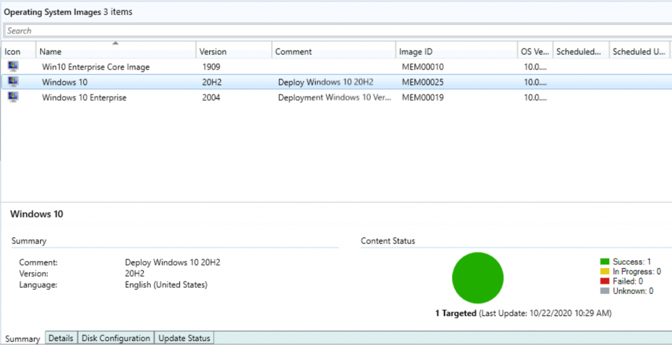The image size is (672, 345).
Task: Click the Last Update 10/22/2020 timestamp
Action: pyautogui.click(x=545, y=314)
